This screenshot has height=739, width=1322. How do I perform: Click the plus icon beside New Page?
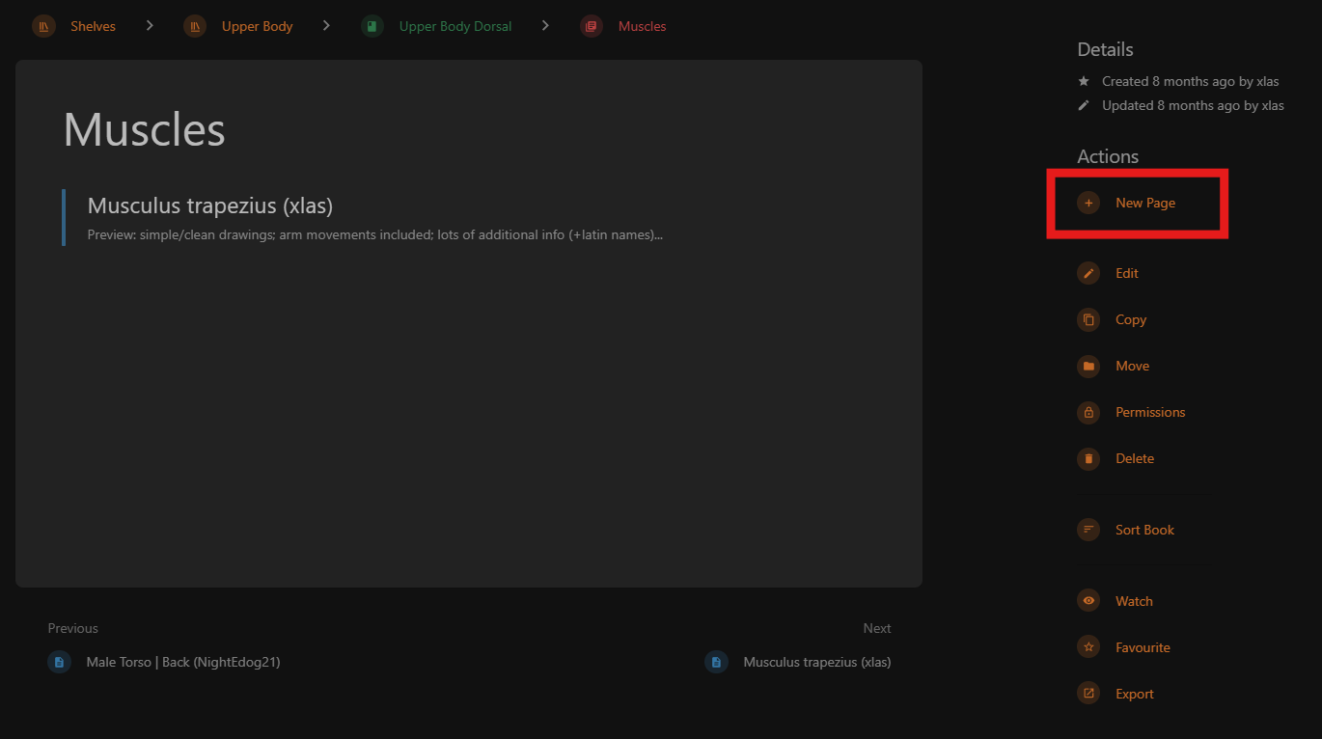coord(1088,203)
